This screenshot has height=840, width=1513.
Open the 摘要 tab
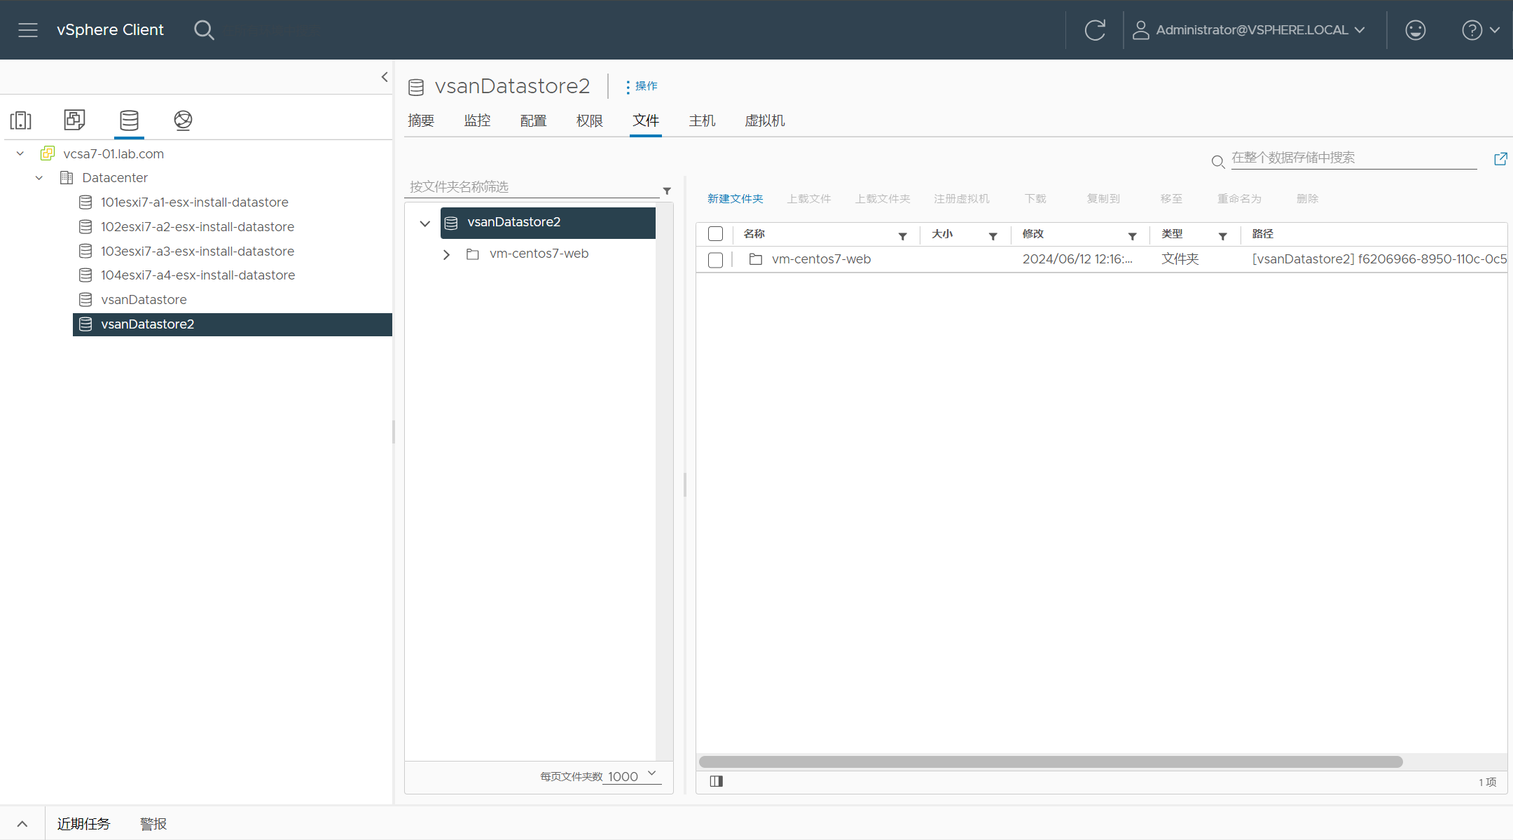tap(421, 121)
